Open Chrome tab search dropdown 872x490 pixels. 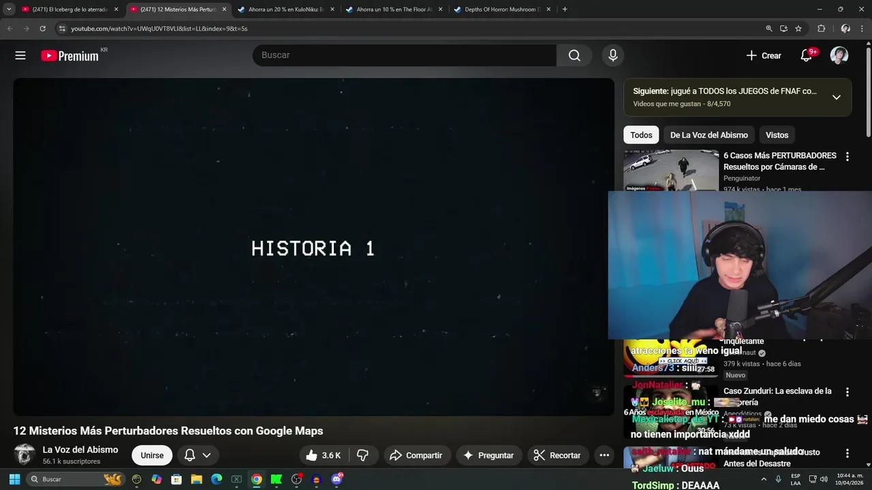tap(9, 10)
